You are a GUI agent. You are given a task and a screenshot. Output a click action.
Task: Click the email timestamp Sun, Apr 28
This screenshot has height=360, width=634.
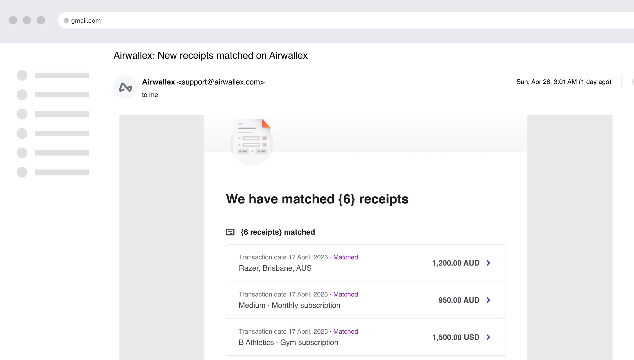(x=564, y=82)
